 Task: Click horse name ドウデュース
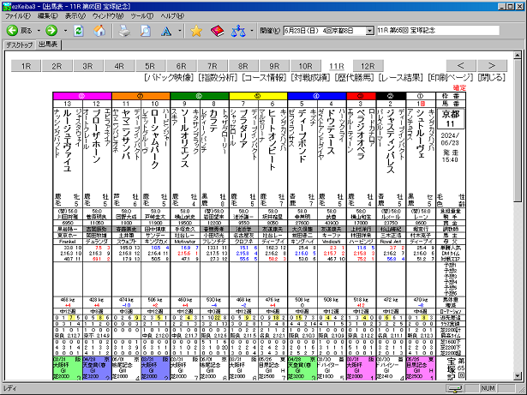331,131
